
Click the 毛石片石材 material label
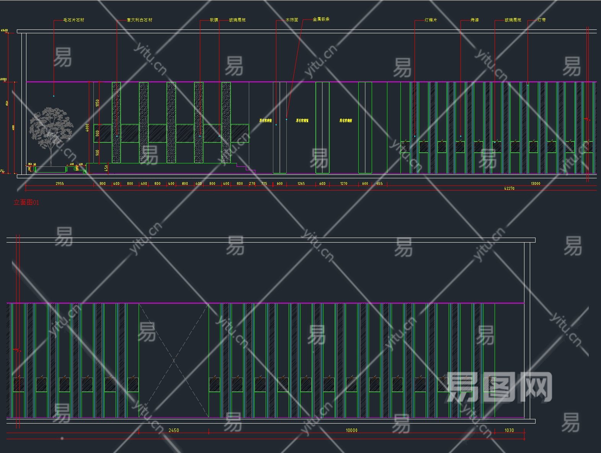click(73, 20)
